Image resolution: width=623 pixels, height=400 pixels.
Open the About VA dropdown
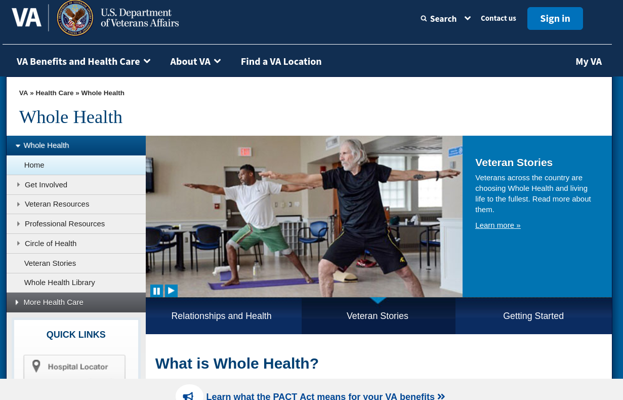195,61
